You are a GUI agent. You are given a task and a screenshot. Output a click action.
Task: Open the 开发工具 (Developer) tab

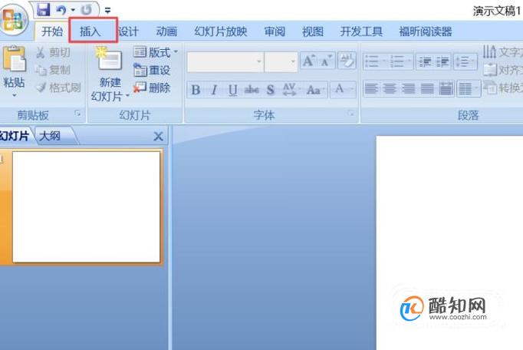tap(361, 31)
